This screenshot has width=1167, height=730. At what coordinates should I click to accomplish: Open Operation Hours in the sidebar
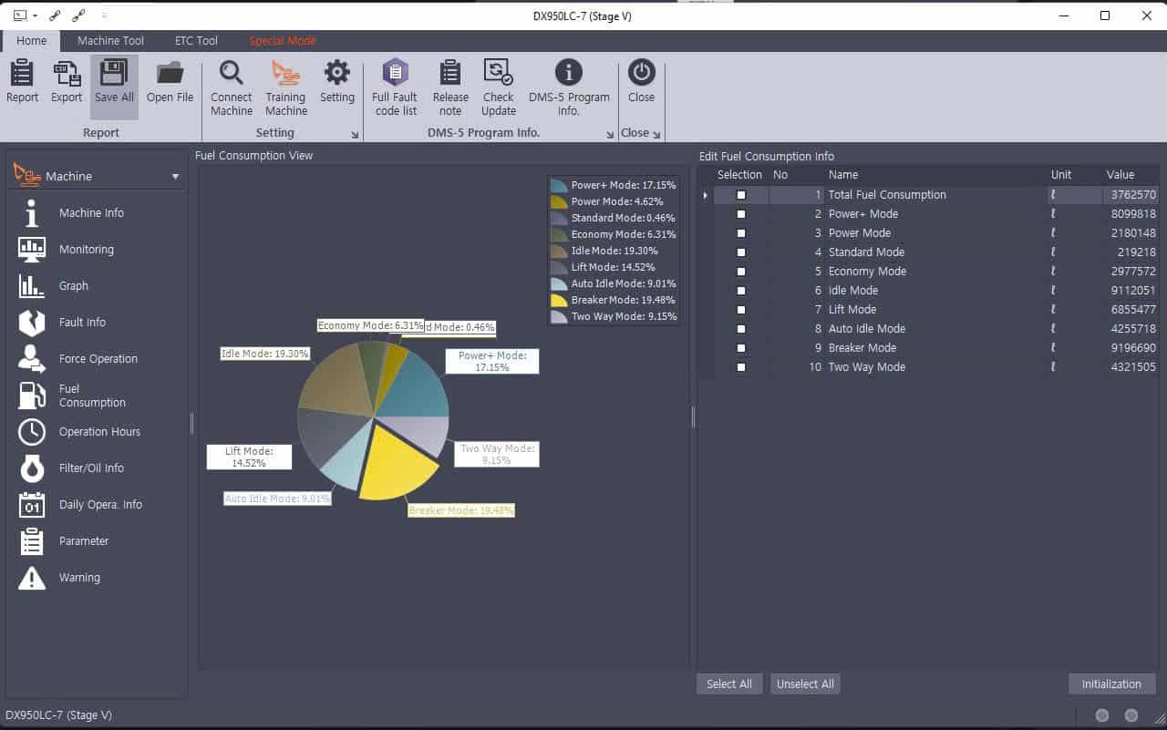point(99,432)
